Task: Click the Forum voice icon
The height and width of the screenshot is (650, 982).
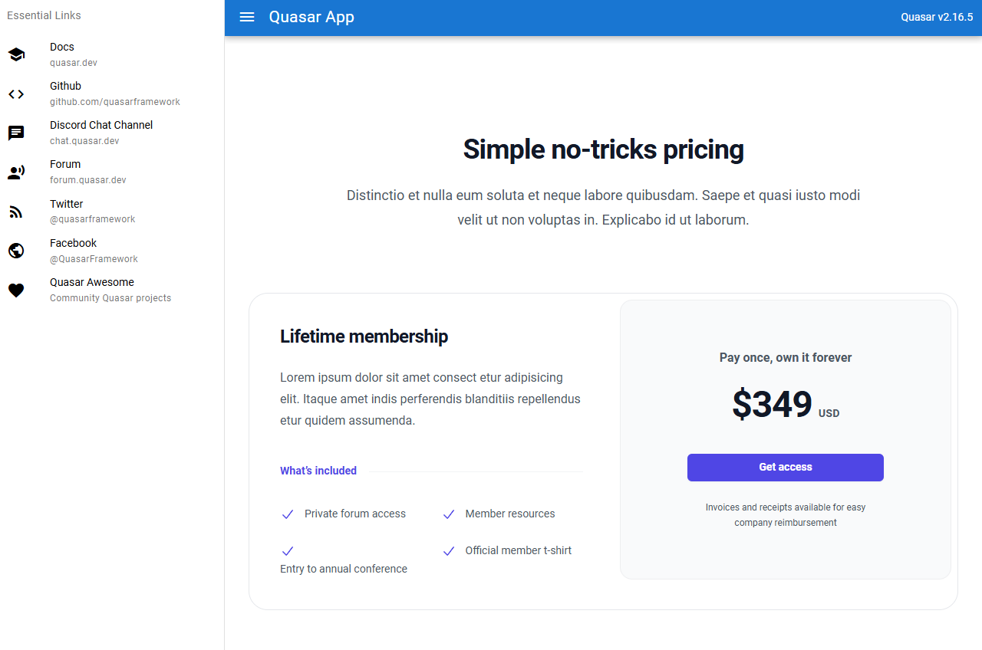Action: pos(16,172)
